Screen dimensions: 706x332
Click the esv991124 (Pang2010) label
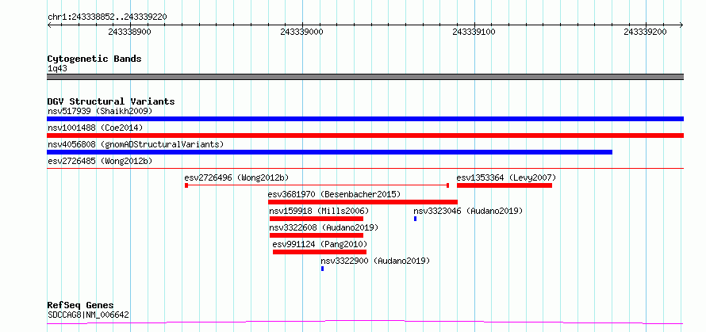pos(320,244)
